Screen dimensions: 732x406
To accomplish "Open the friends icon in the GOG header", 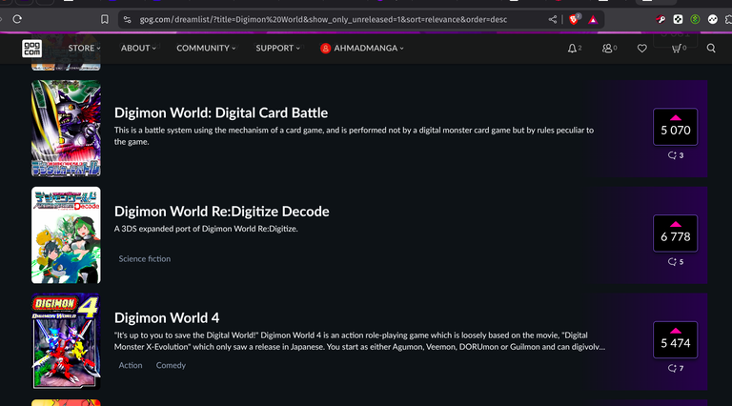I will tap(607, 48).
